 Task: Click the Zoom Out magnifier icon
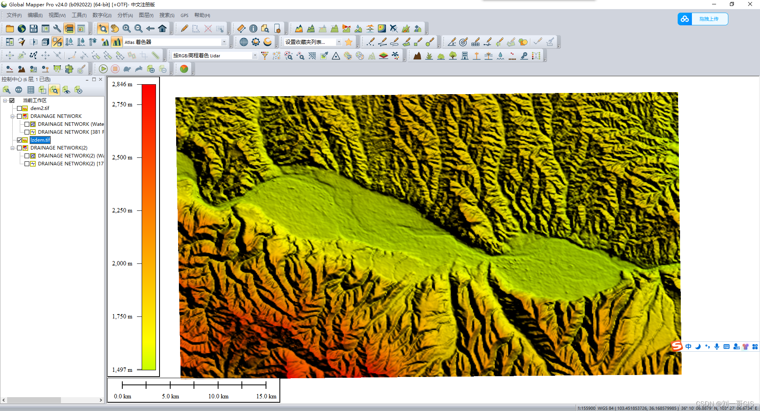[x=139, y=28]
